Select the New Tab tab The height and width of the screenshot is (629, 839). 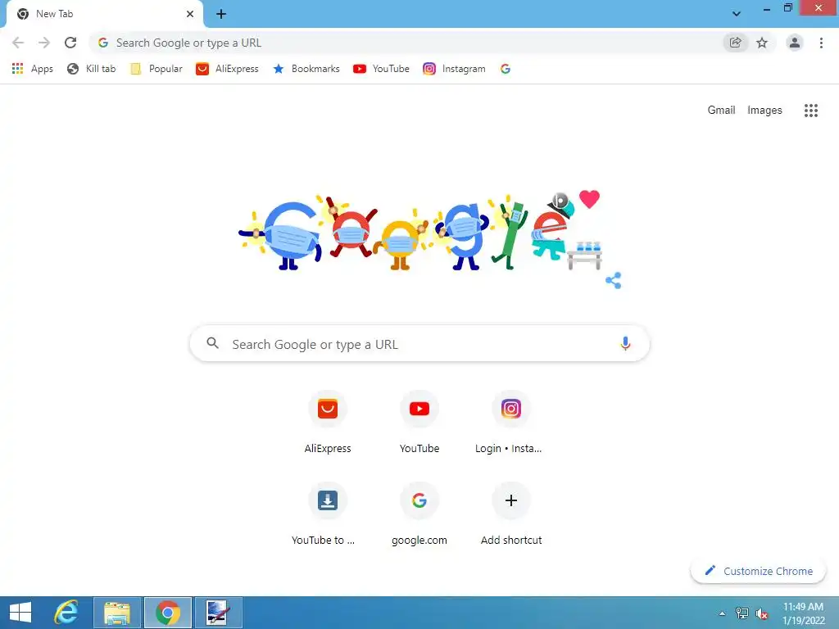point(105,14)
